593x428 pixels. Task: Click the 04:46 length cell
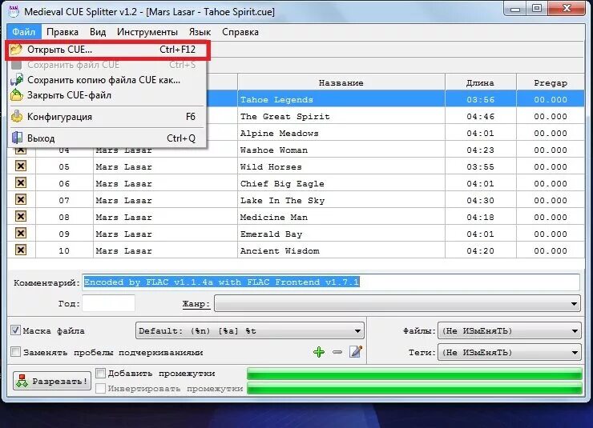pyautogui.click(x=480, y=116)
